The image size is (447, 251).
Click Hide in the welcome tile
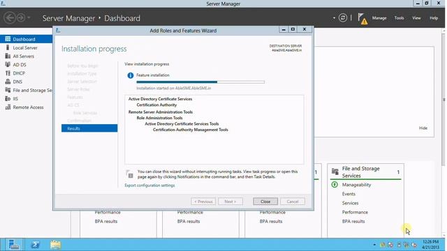pyautogui.click(x=423, y=128)
